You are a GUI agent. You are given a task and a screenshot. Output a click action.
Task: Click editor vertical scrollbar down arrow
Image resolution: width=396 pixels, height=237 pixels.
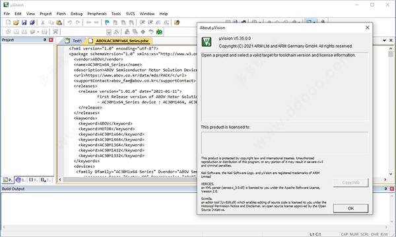coord(391,174)
